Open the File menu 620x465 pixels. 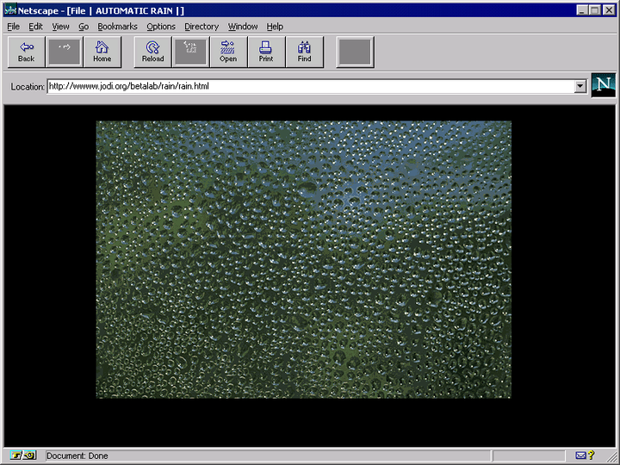(13, 27)
